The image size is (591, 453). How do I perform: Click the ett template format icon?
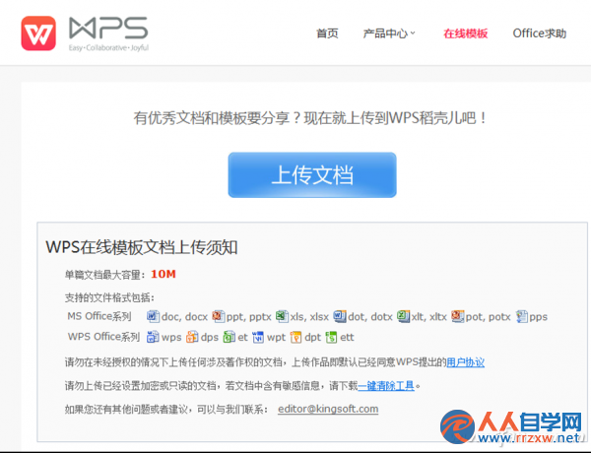pyautogui.click(x=331, y=337)
